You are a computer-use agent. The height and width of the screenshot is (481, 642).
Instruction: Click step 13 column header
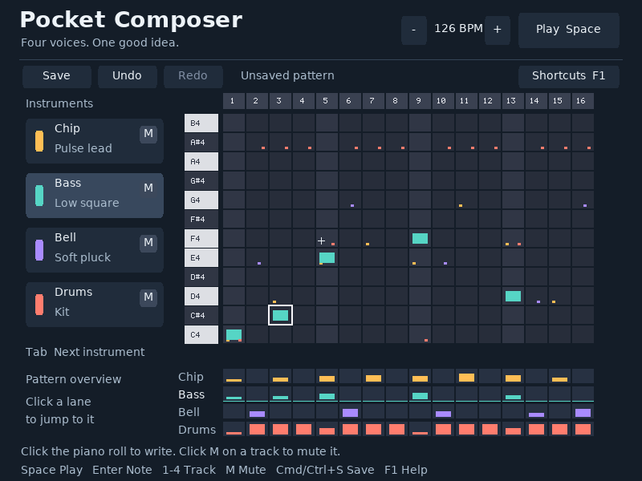513,101
